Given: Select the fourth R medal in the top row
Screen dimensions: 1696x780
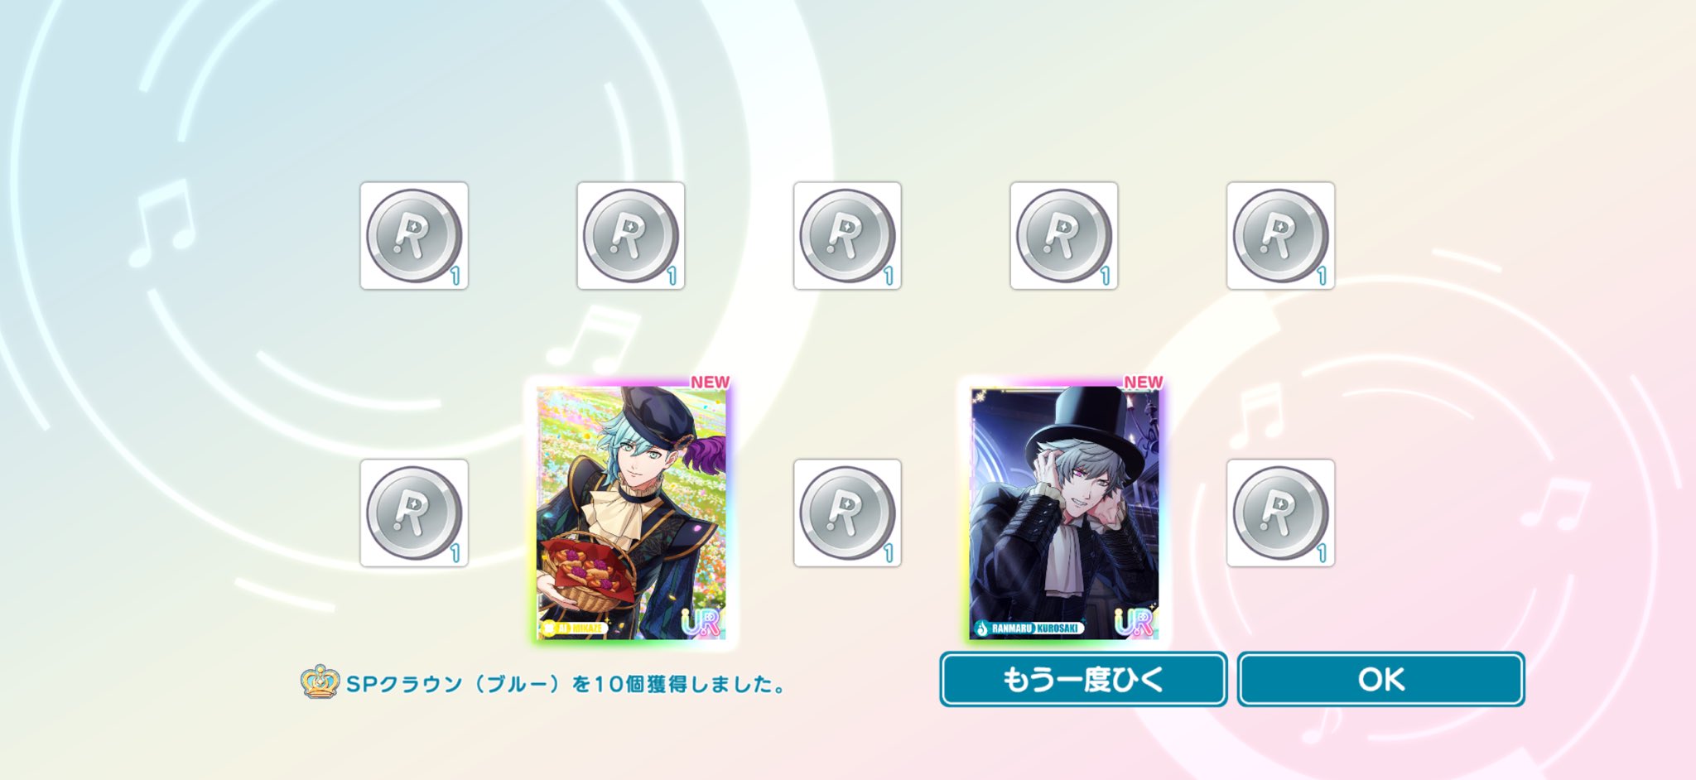Looking at the screenshot, I should 1064,236.
